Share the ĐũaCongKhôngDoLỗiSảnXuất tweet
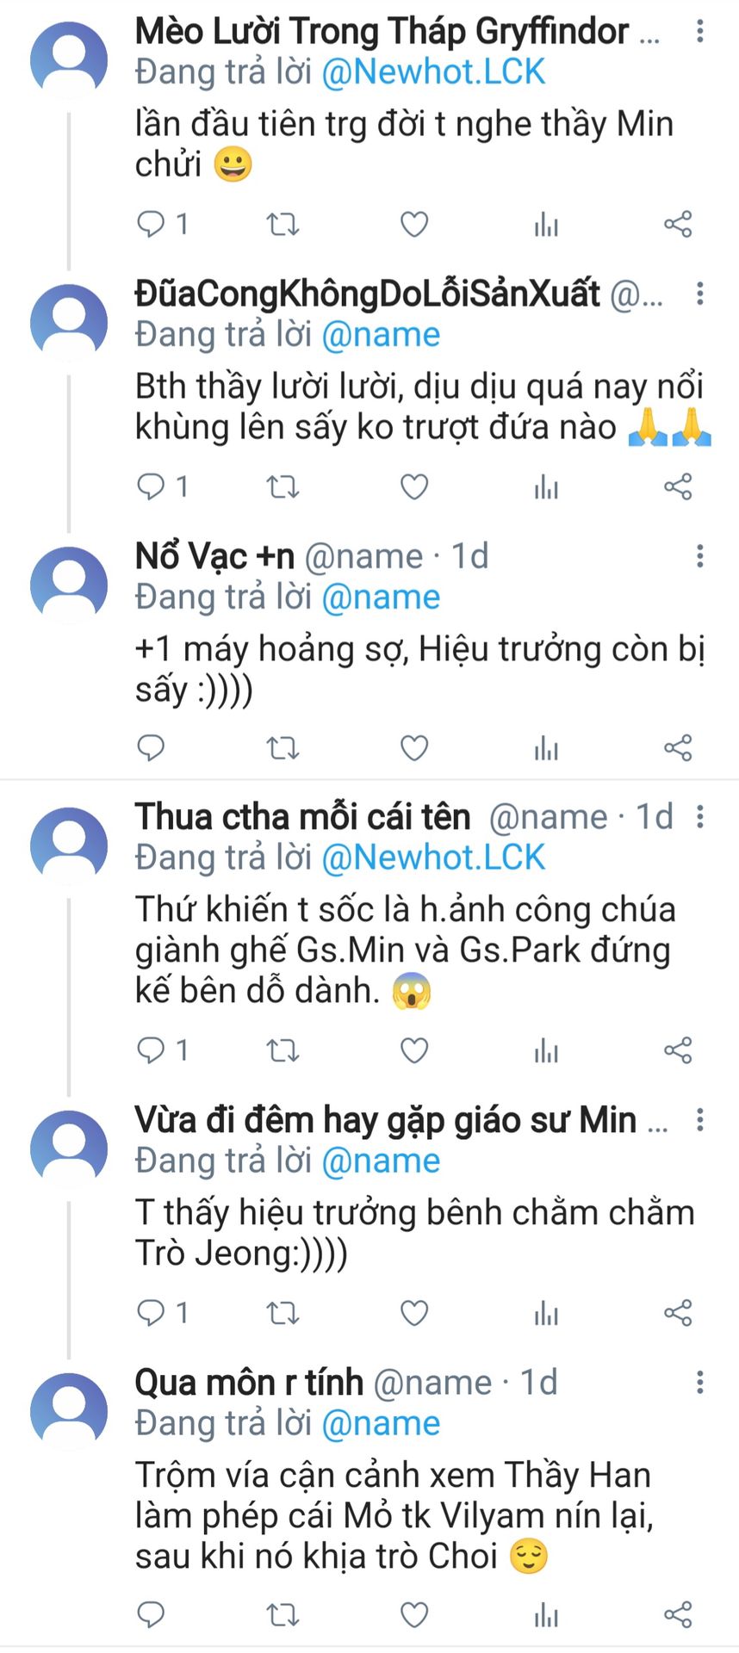The image size is (739, 1653). (678, 487)
